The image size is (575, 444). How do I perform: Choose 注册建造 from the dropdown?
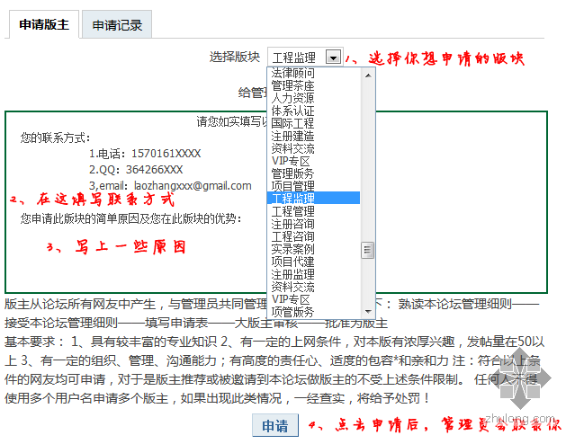292,135
